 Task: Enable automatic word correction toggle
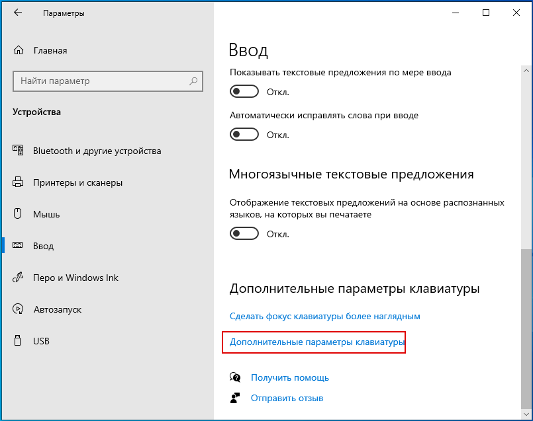click(244, 135)
